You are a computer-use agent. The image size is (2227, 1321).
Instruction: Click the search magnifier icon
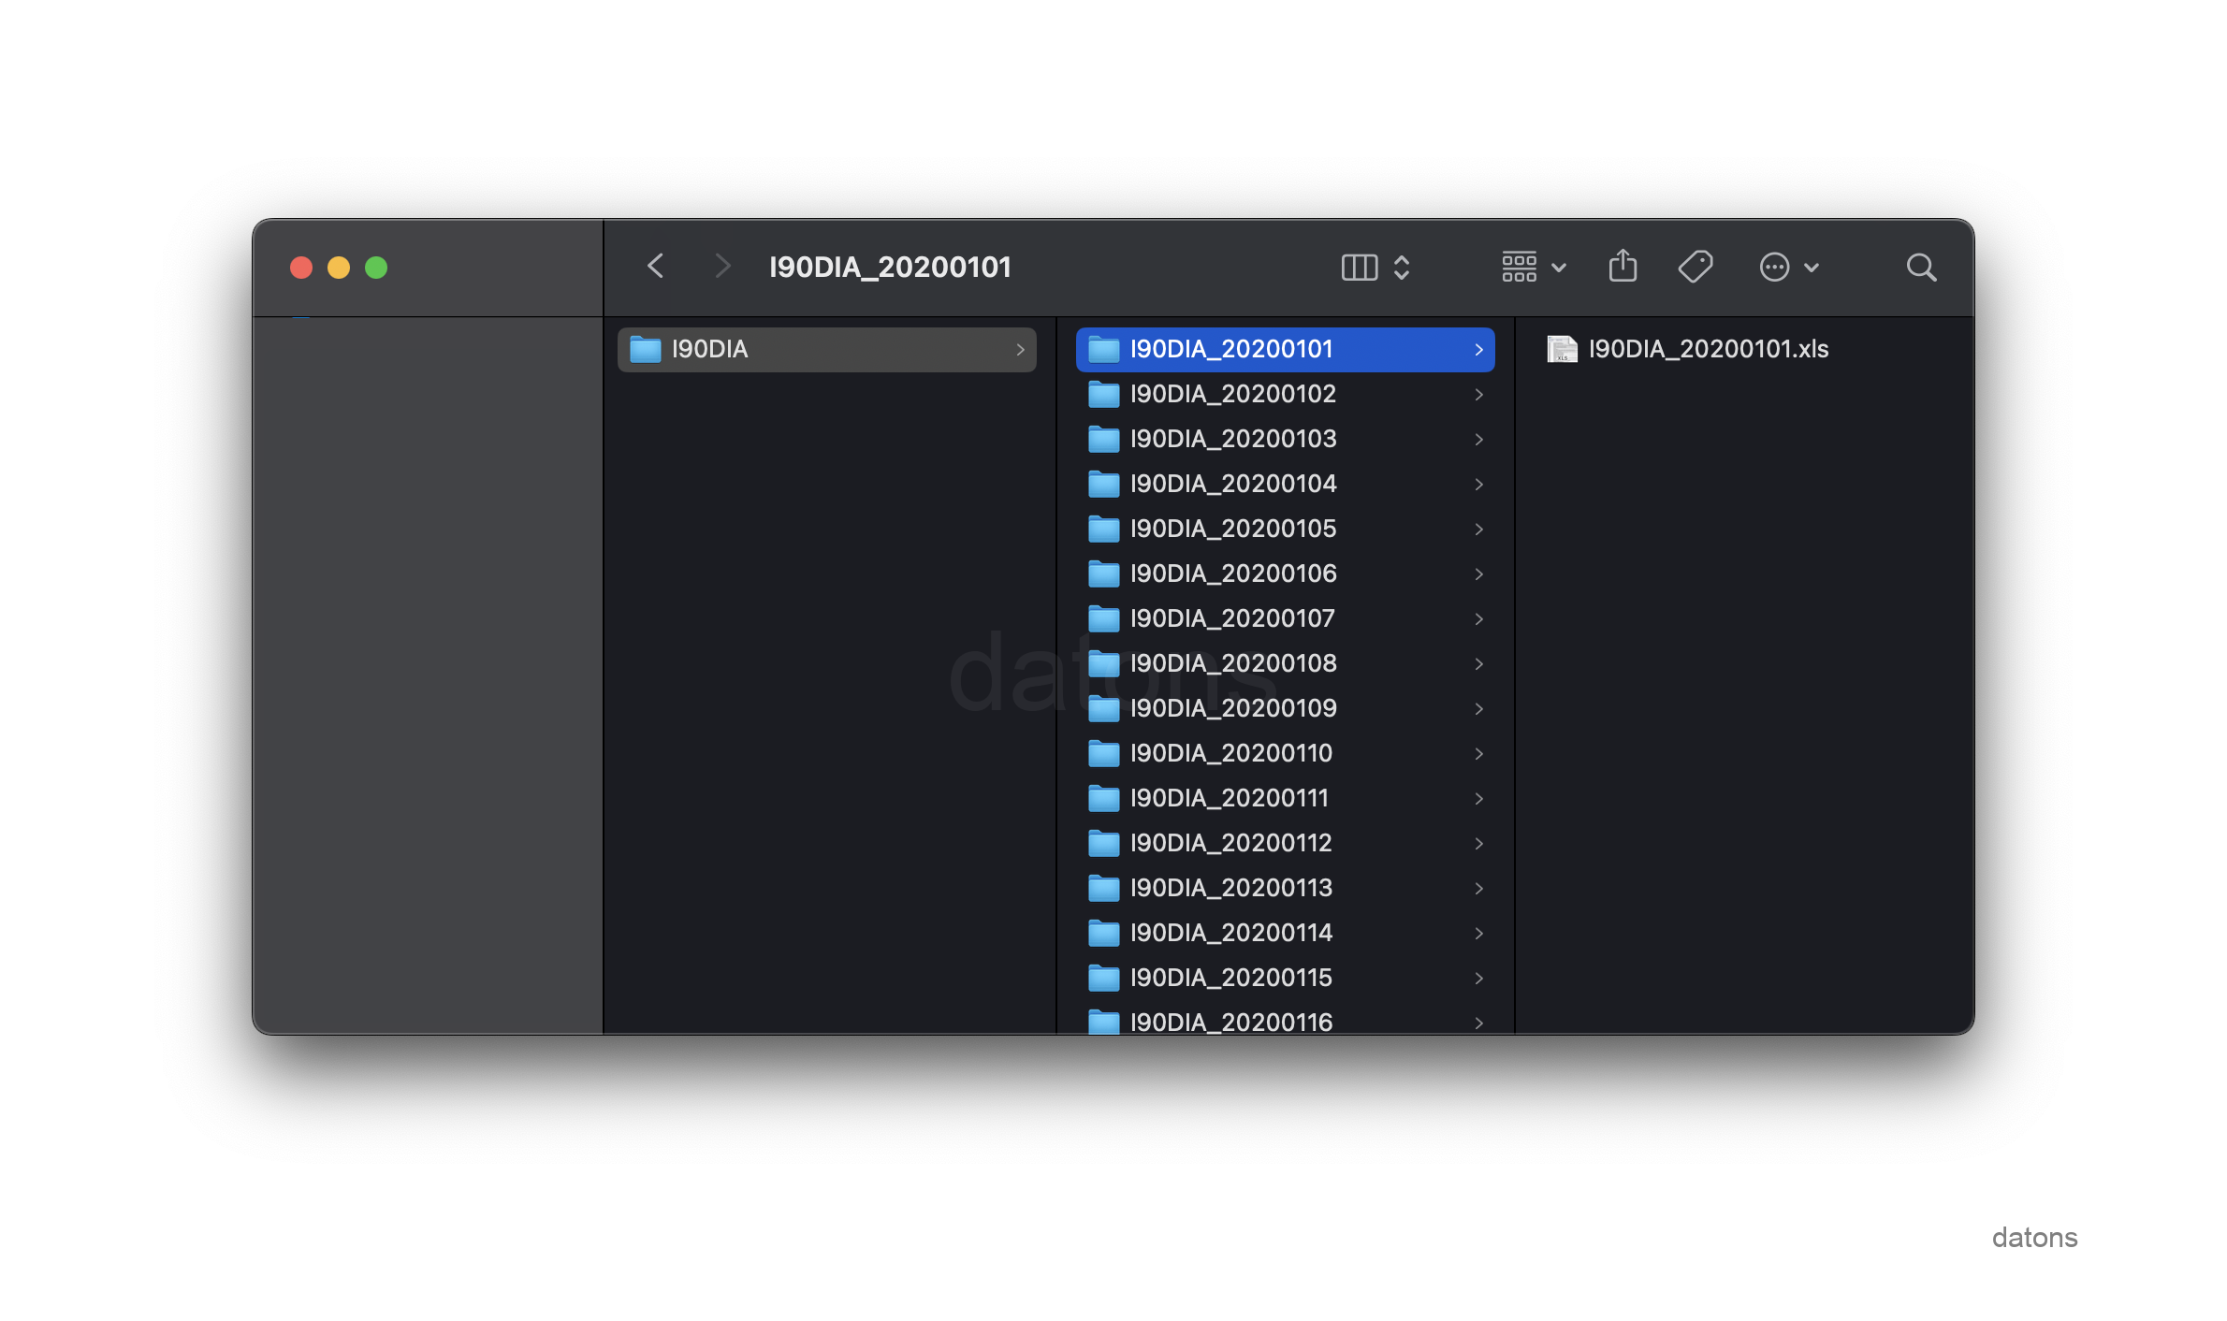1921,268
